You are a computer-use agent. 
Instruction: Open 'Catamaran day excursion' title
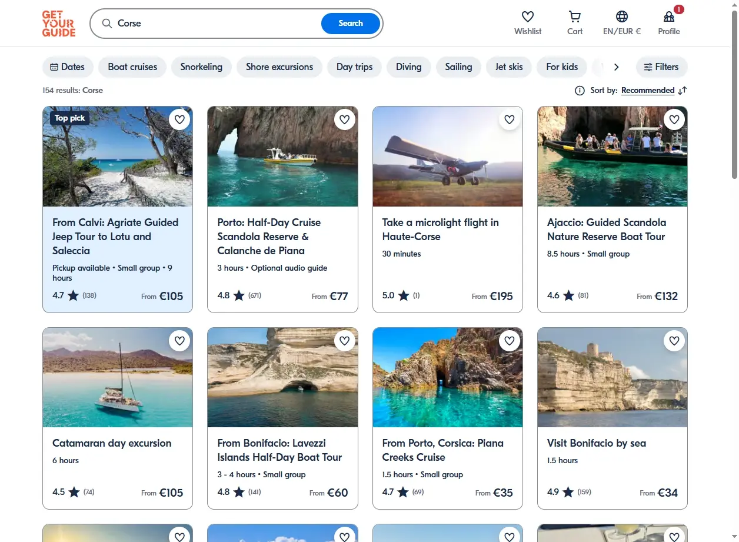pos(112,443)
